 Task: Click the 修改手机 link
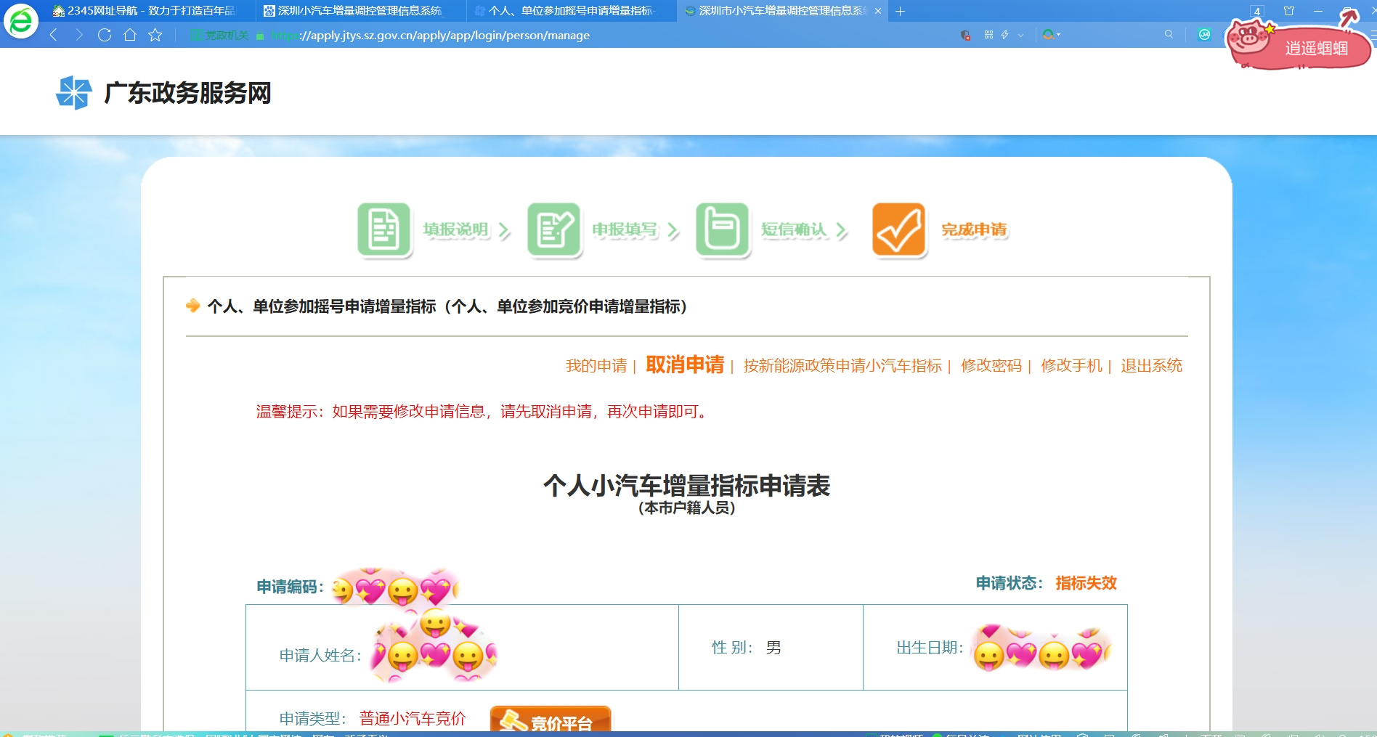(x=1071, y=366)
